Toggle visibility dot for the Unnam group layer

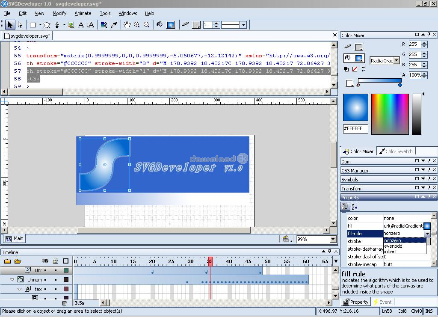point(45,280)
